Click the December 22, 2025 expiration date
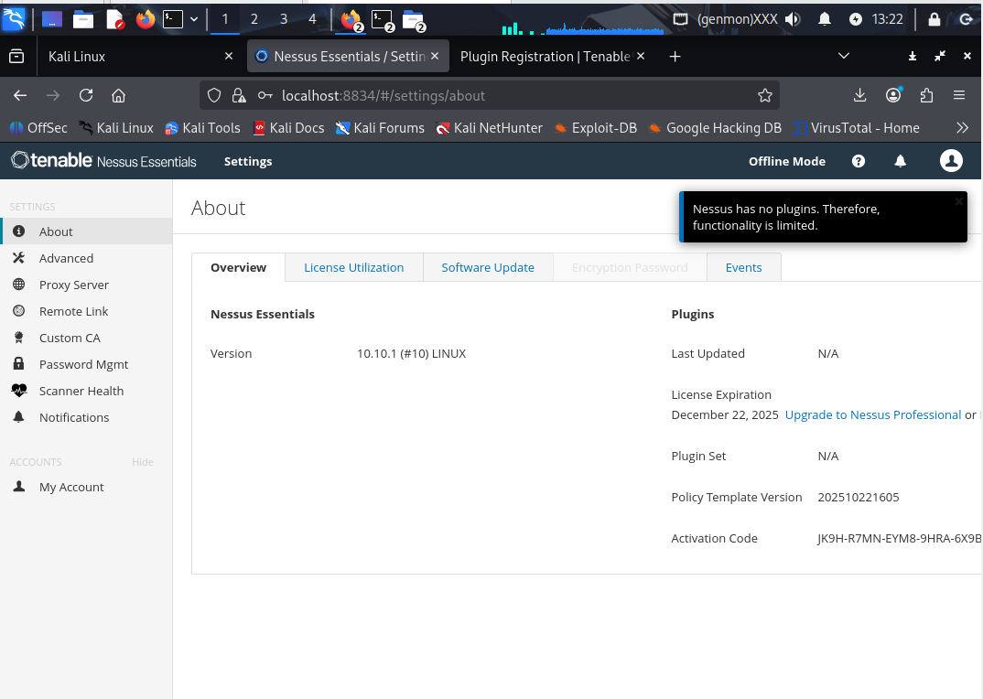Viewport: 983px width, 699px height. [725, 415]
